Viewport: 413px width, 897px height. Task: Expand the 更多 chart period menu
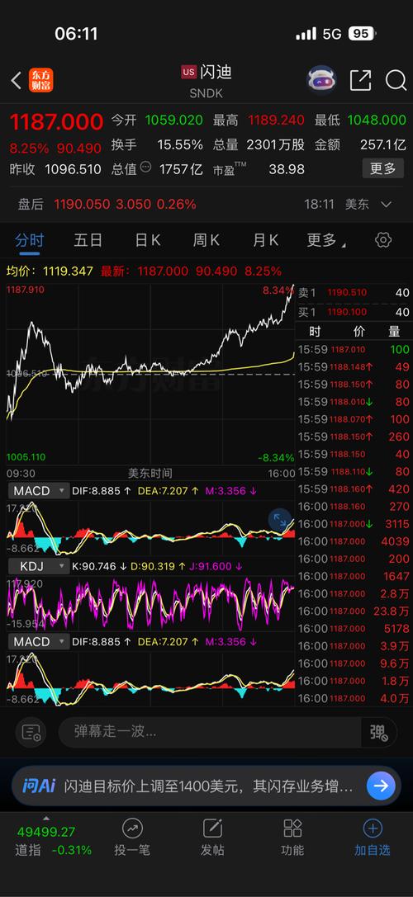click(x=326, y=240)
